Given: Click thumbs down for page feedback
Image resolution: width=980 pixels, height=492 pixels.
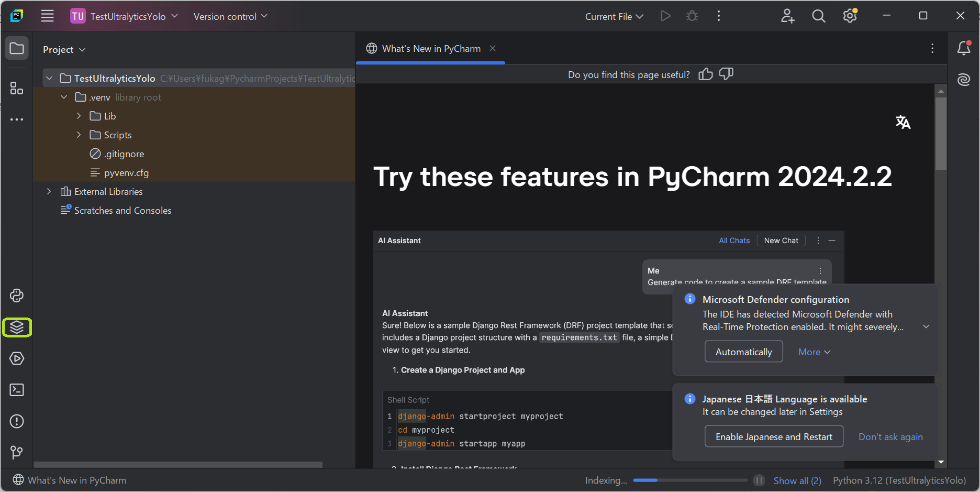Looking at the screenshot, I should 726,74.
